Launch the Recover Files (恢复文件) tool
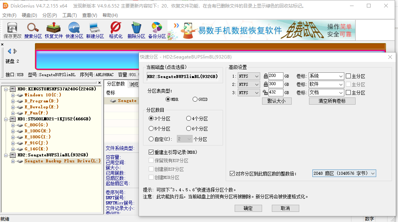The height and width of the screenshot is (222, 398). 54,30
